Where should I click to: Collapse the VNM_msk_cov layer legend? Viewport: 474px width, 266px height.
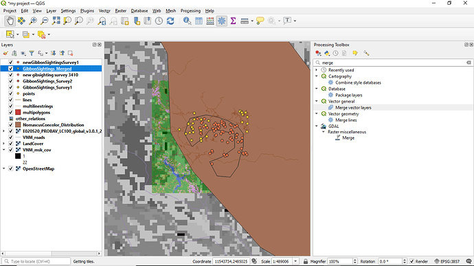[x=4, y=150]
